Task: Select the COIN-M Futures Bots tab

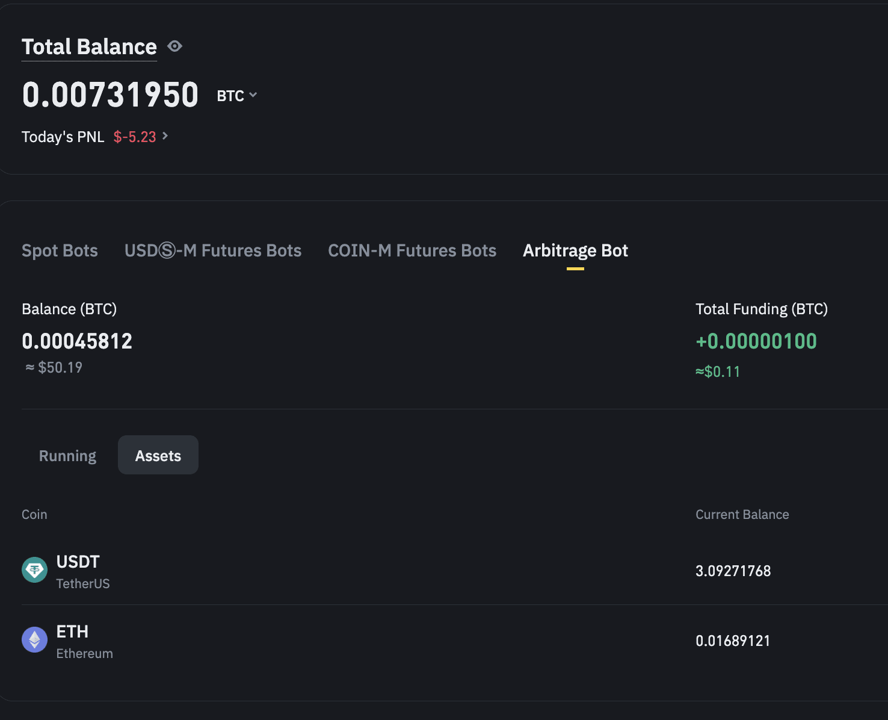Action: [412, 250]
